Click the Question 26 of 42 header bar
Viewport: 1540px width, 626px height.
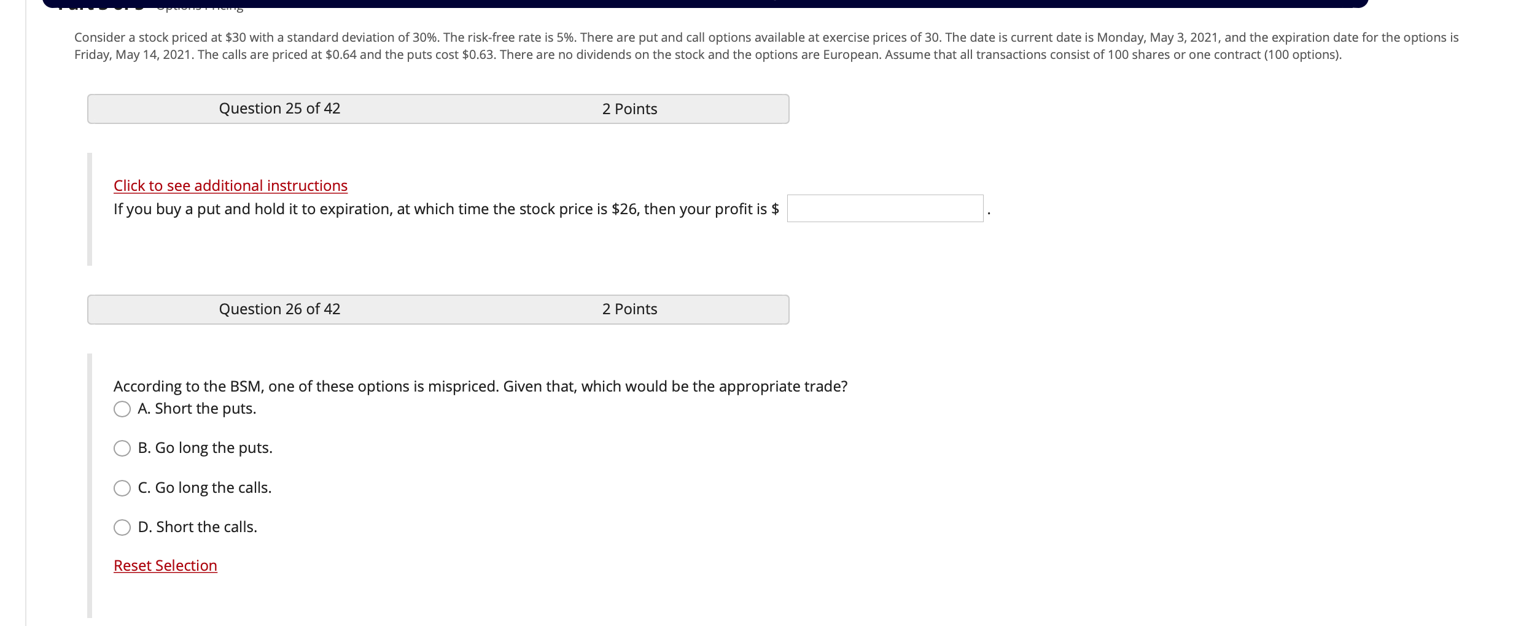tap(280, 309)
